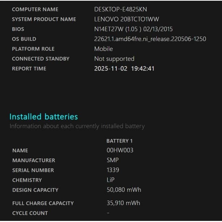Click the computer name value DESKTOP-E4825KN
This screenshot has width=222, height=222.
120,9
